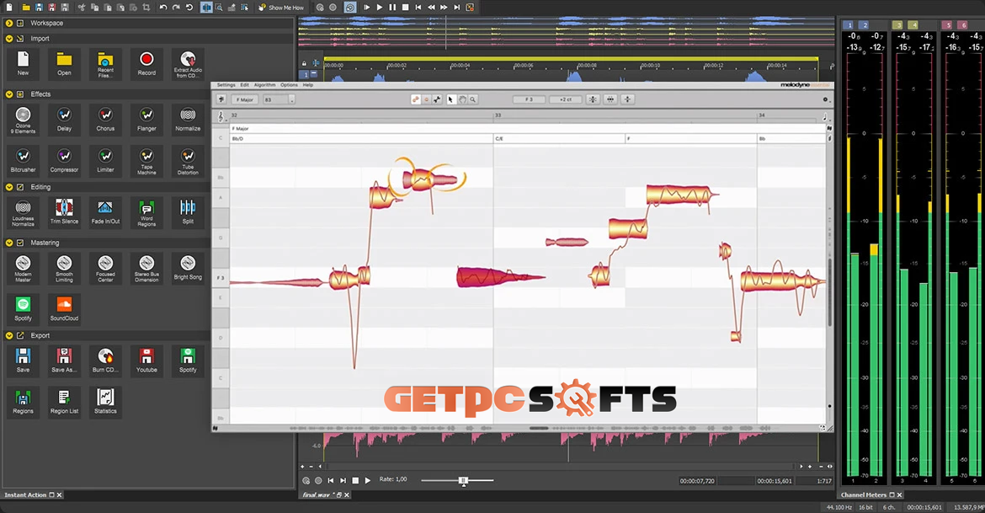Open the Compressor effect
The height and width of the screenshot is (513, 985).
point(64,161)
